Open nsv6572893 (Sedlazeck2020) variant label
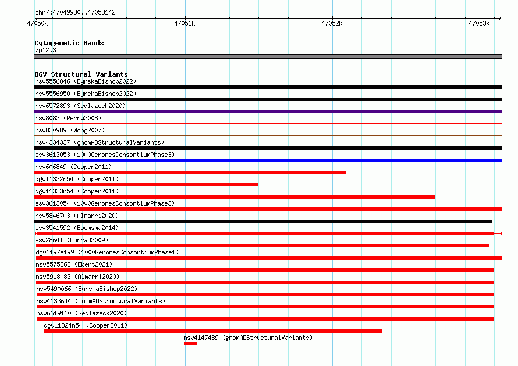 (x=80, y=106)
